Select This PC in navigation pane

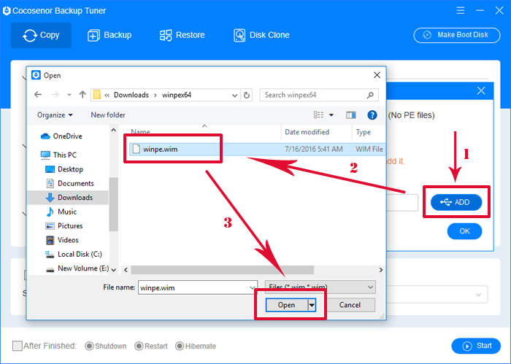[58, 155]
